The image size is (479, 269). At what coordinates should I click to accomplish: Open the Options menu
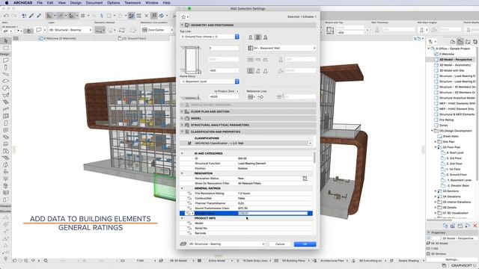[x=113, y=3]
